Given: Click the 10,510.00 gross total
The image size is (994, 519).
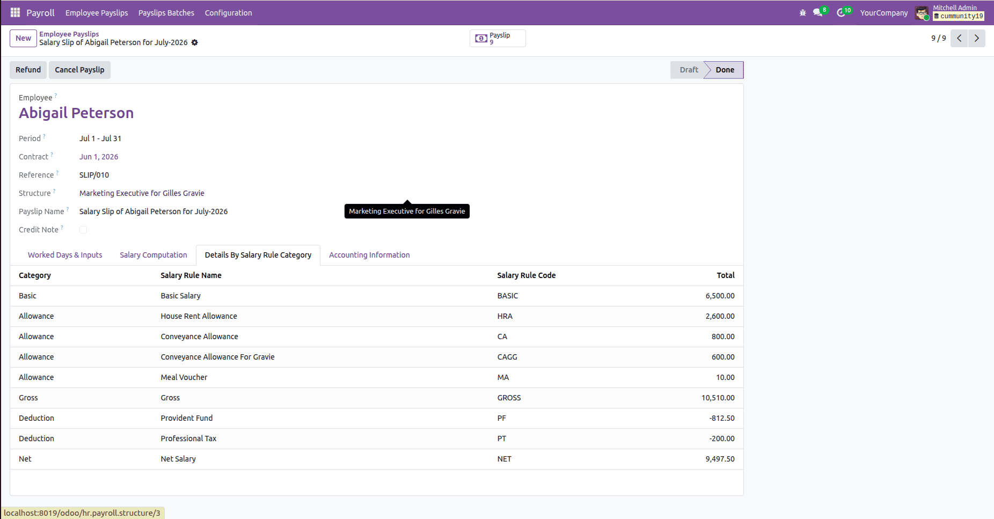Looking at the screenshot, I should (x=718, y=398).
